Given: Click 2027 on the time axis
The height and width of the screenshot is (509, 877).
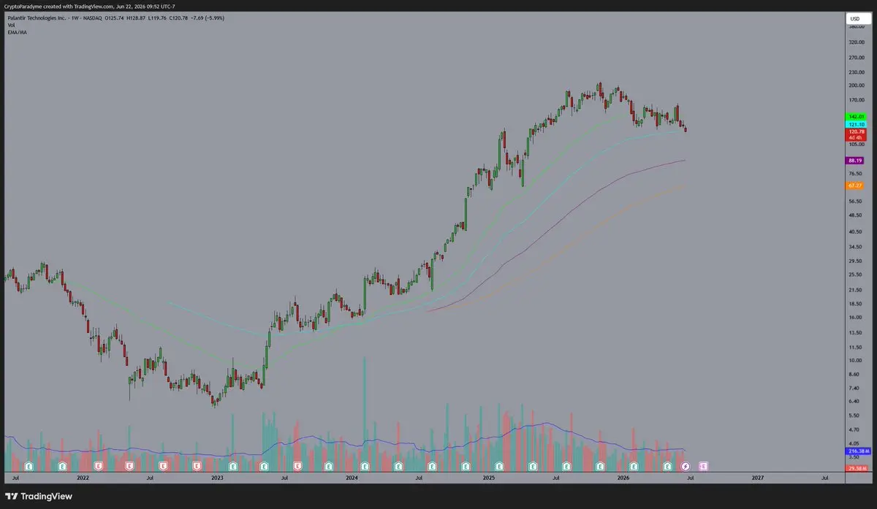Looking at the screenshot, I should coord(758,478).
